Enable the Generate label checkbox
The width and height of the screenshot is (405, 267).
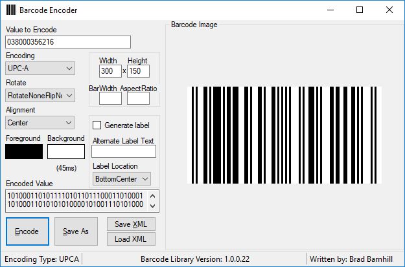coord(97,125)
